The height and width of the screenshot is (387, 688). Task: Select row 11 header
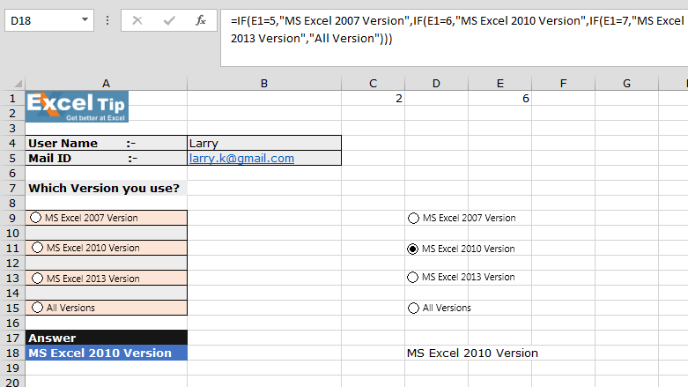[12, 249]
